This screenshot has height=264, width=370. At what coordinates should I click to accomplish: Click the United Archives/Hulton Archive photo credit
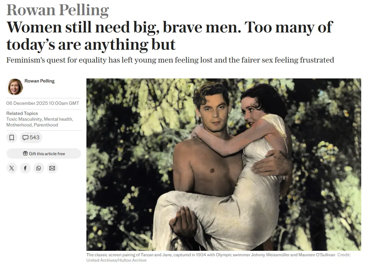(x=116, y=260)
